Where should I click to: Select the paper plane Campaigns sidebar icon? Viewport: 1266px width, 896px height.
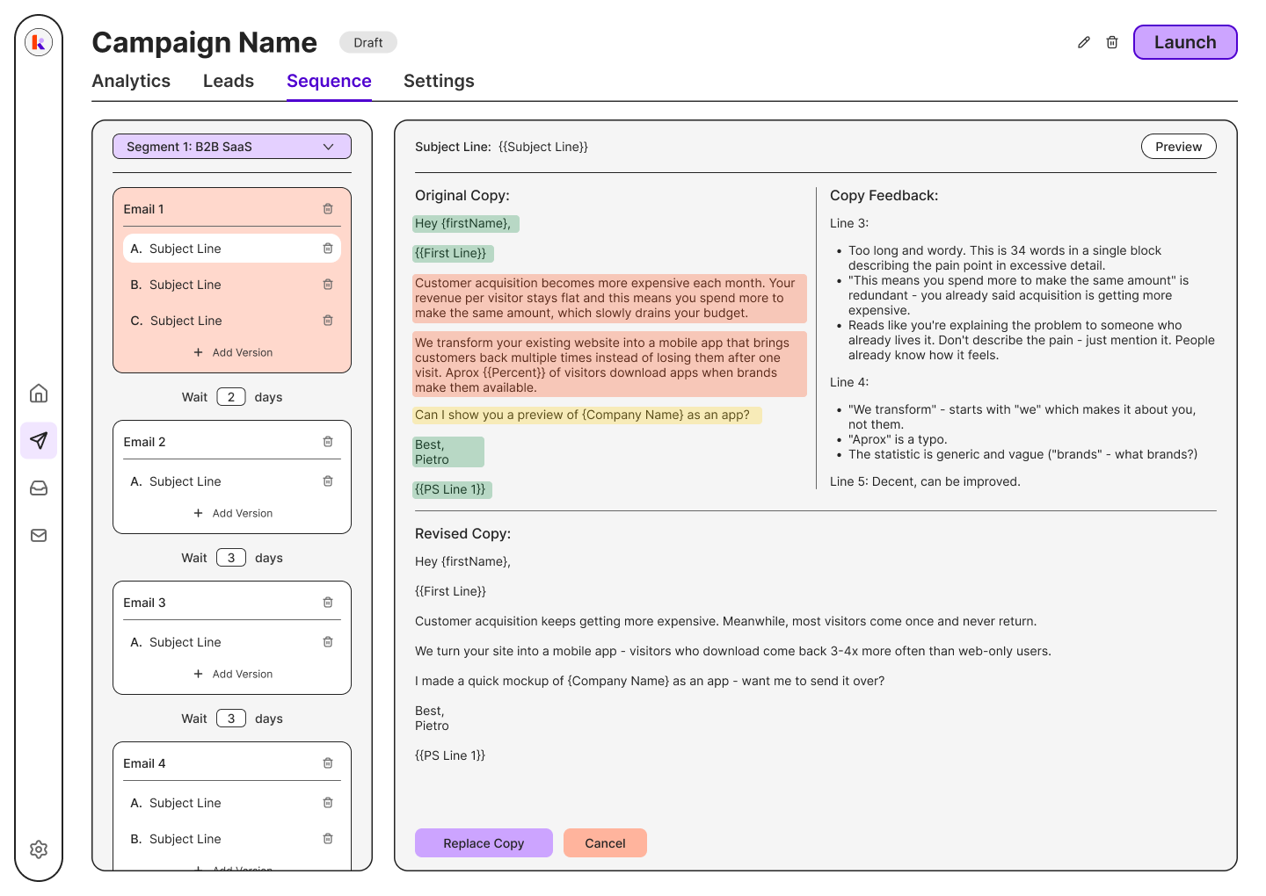[39, 440]
